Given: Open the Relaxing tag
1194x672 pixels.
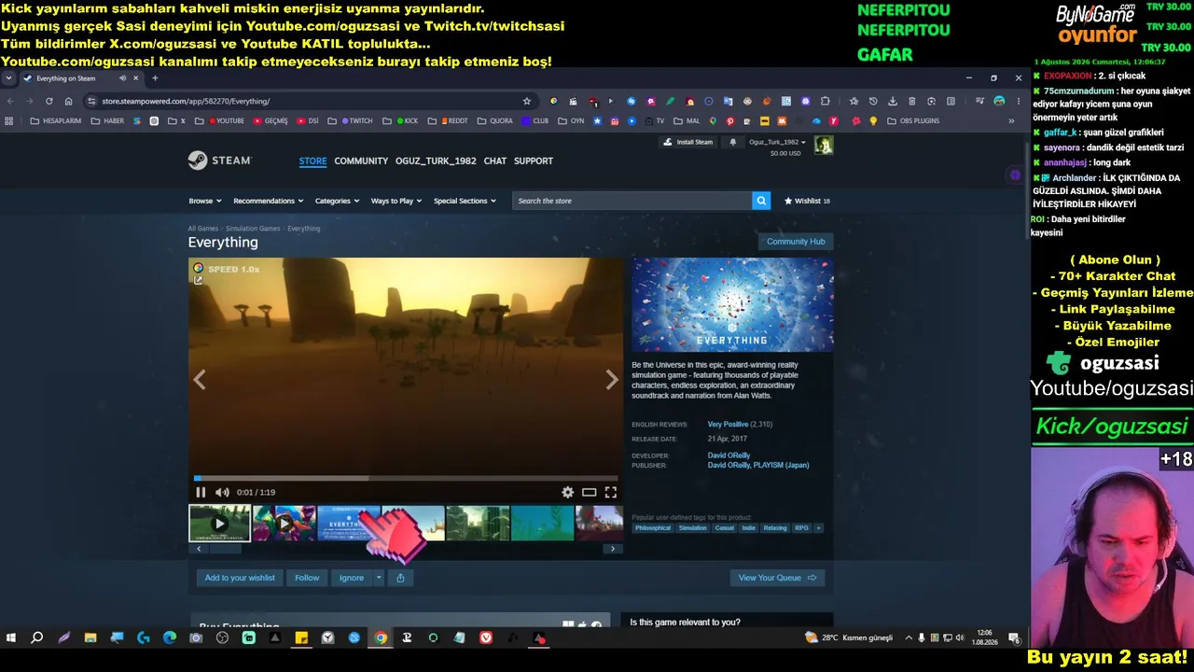Looking at the screenshot, I should [775, 528].
